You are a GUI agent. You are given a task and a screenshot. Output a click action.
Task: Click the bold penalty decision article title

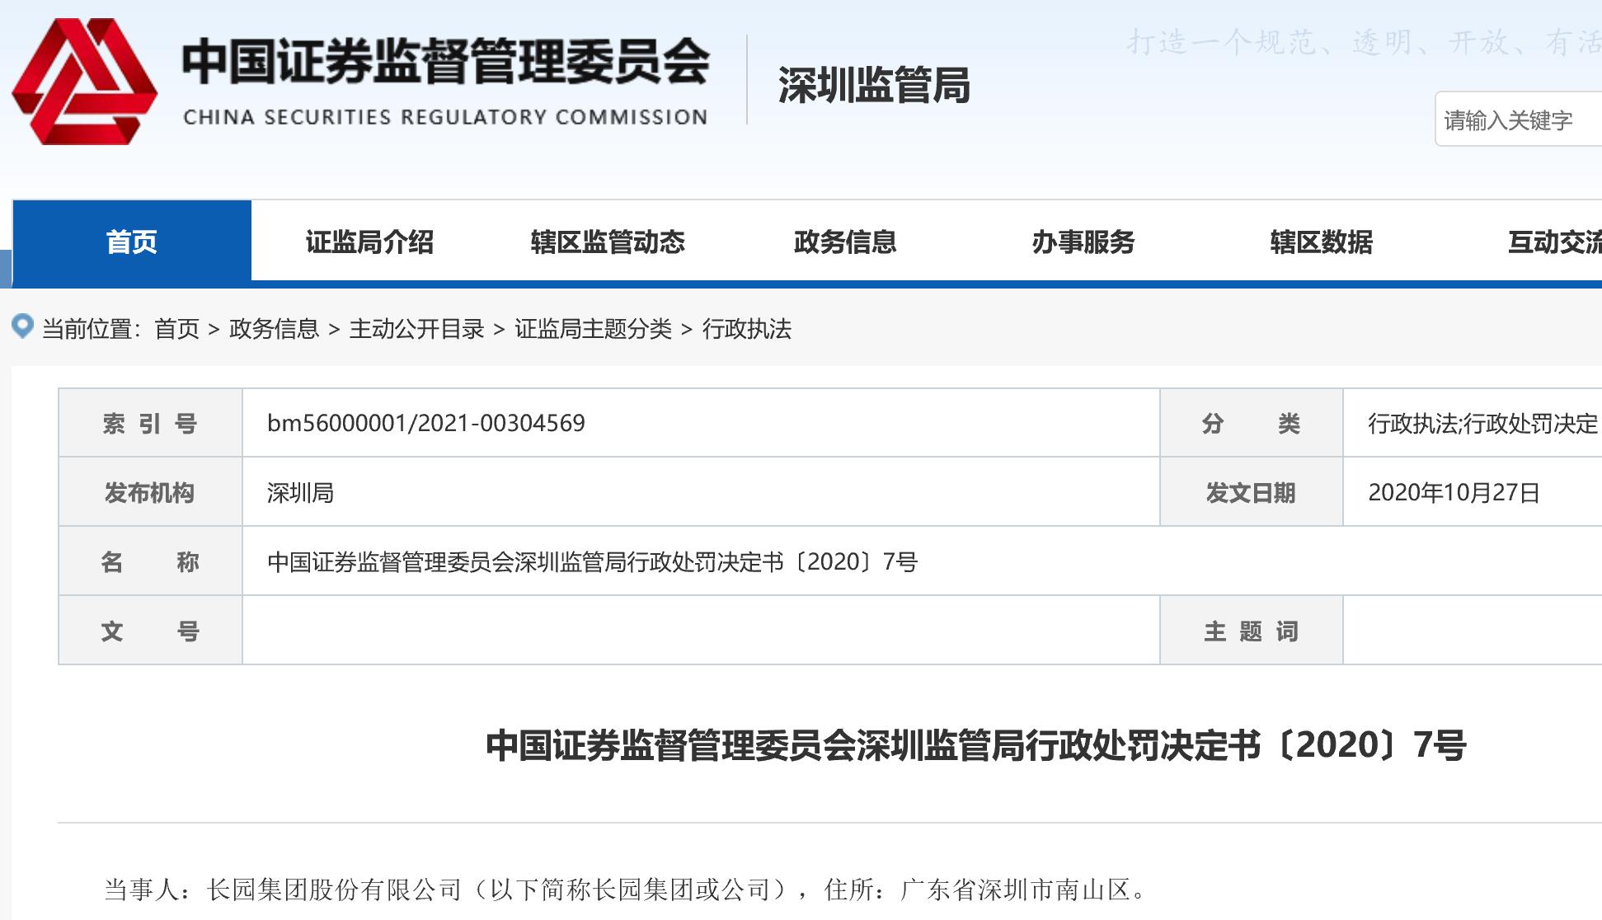[975, 745]
